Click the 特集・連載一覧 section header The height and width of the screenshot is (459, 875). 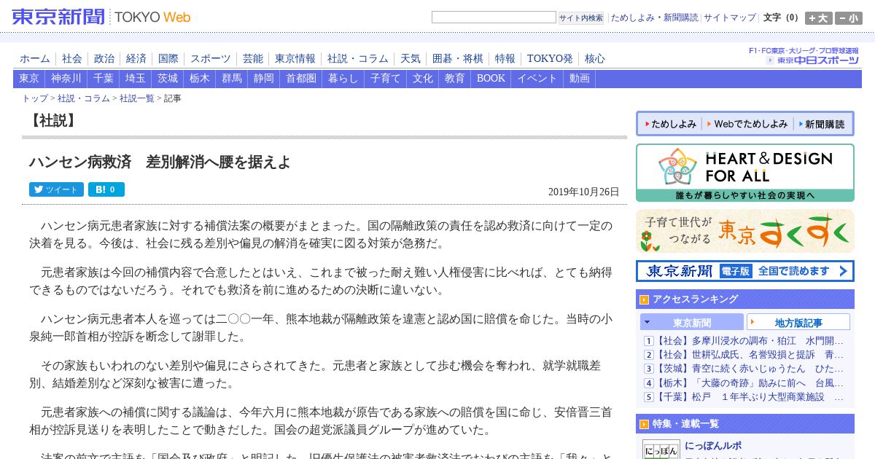(x=744, y=423)
